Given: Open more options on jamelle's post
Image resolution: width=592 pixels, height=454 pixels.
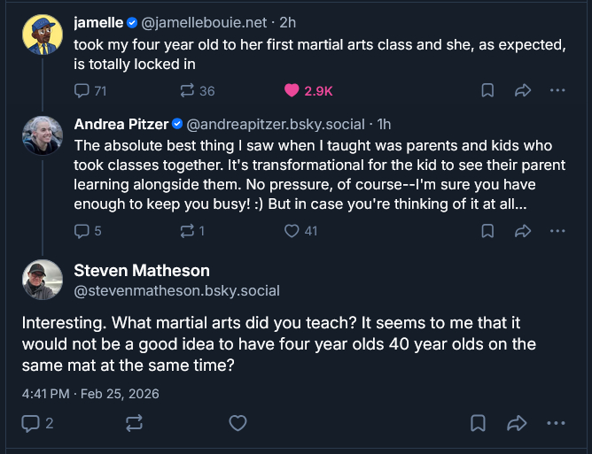Looking at the screenshot, I should coord(557,90).
